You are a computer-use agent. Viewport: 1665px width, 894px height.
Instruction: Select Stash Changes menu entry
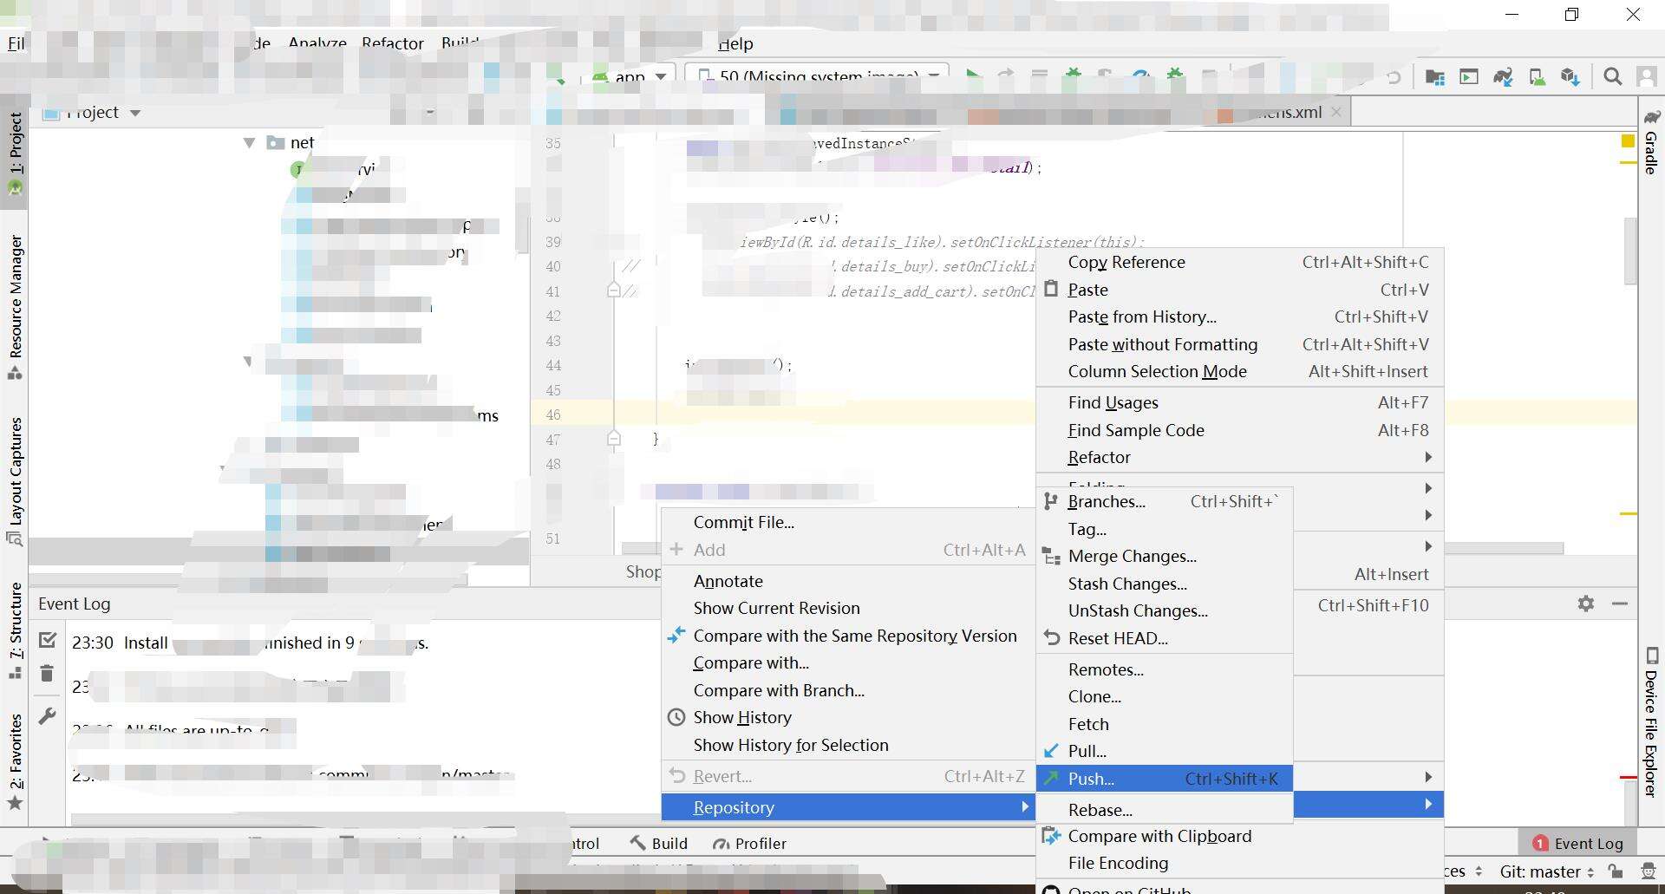tap(1164, 584)
